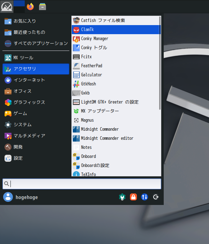Open the Notes application icon
The width and height of the screenshot is (209, 244).
pyautogui.click(x=76, y=147)
